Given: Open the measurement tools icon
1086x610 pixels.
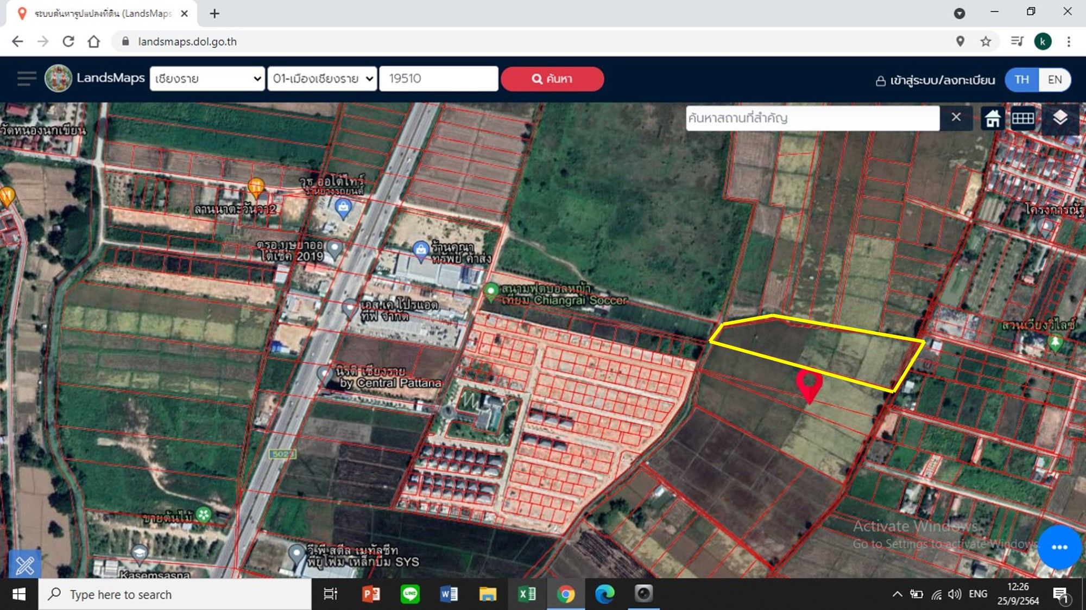Looking at the screenshot, I should coord(25,565).
